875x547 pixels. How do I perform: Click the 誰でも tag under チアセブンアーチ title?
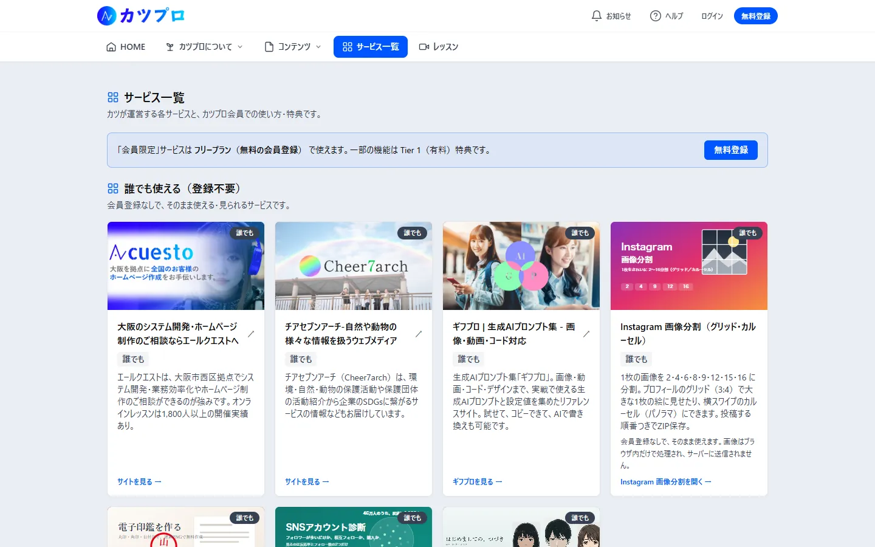click(x=301, y=359)
